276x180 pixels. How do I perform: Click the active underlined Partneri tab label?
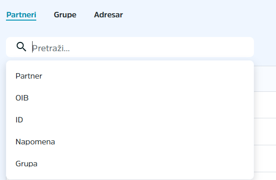click(x=21, y=15)
